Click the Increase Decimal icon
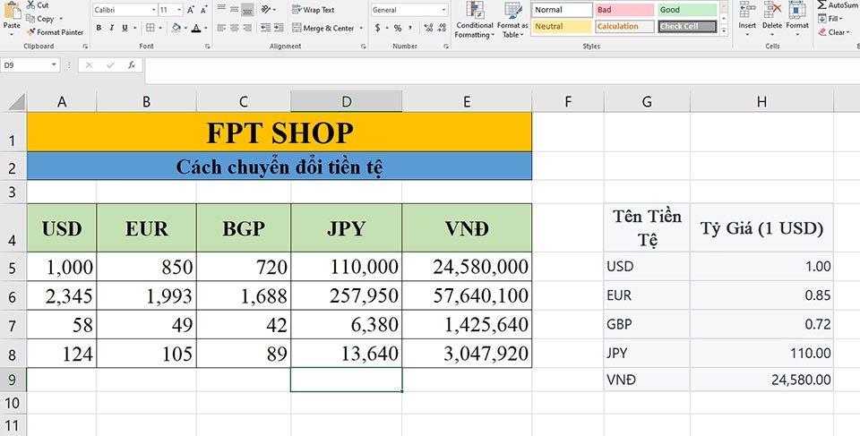This screenshot has width=860, height=436. pos(428,28)
